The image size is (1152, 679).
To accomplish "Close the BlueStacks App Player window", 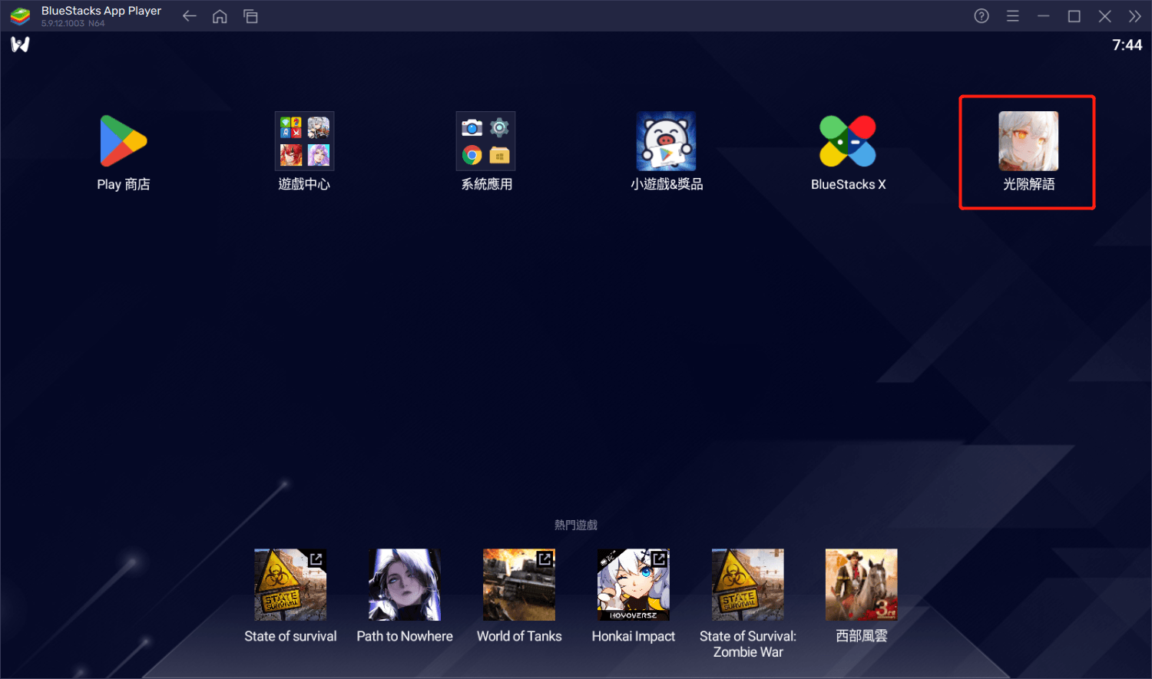I will point(1105,16).
